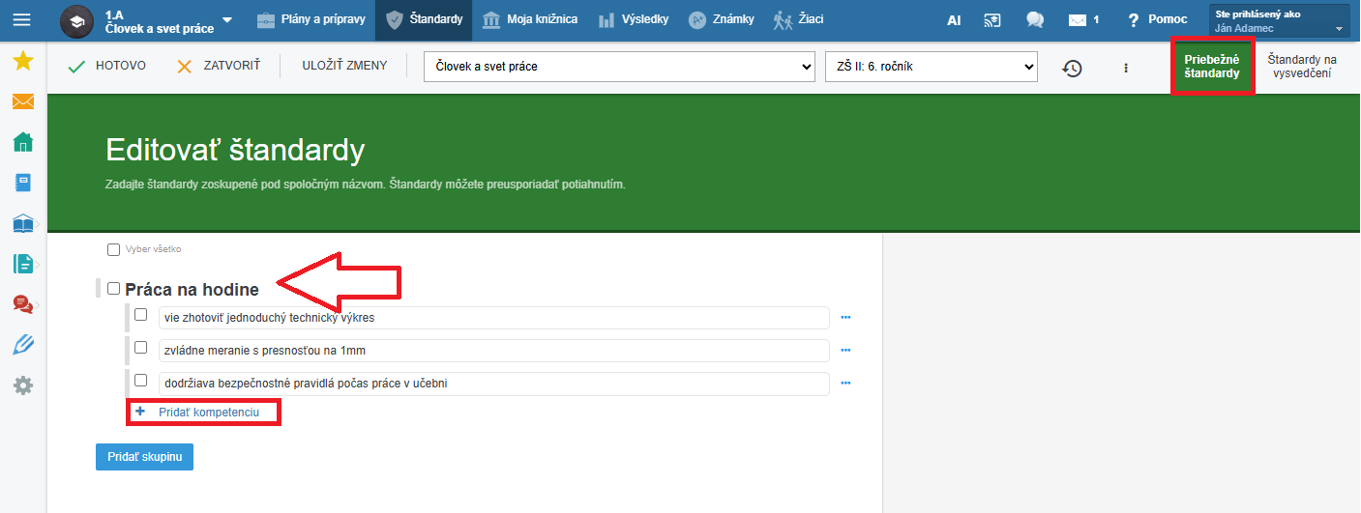This screenshot has width=1361, height=513.
Task: Expand the 'Človek a svet práce' subject dropdown
Action: (x=619, y=67)
